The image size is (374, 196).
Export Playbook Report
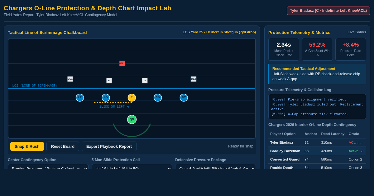[x=109, y=146]
